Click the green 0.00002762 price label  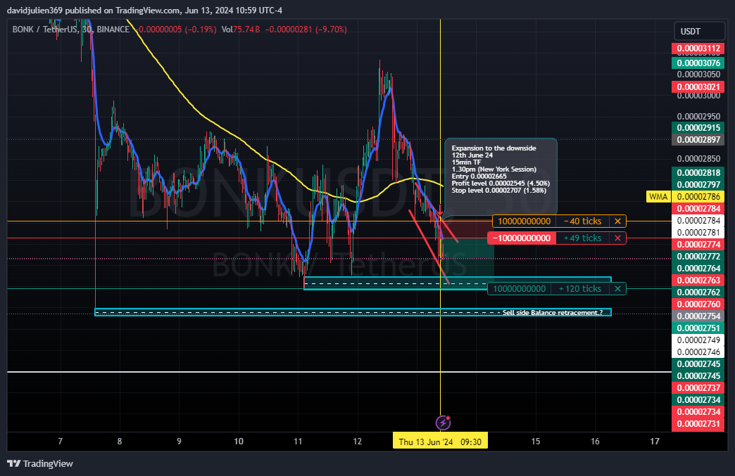(x=698, y=292)
